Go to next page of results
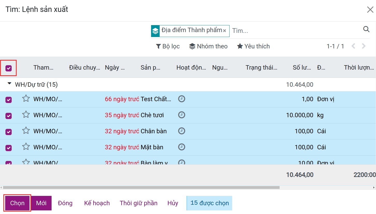 (364, 46)
